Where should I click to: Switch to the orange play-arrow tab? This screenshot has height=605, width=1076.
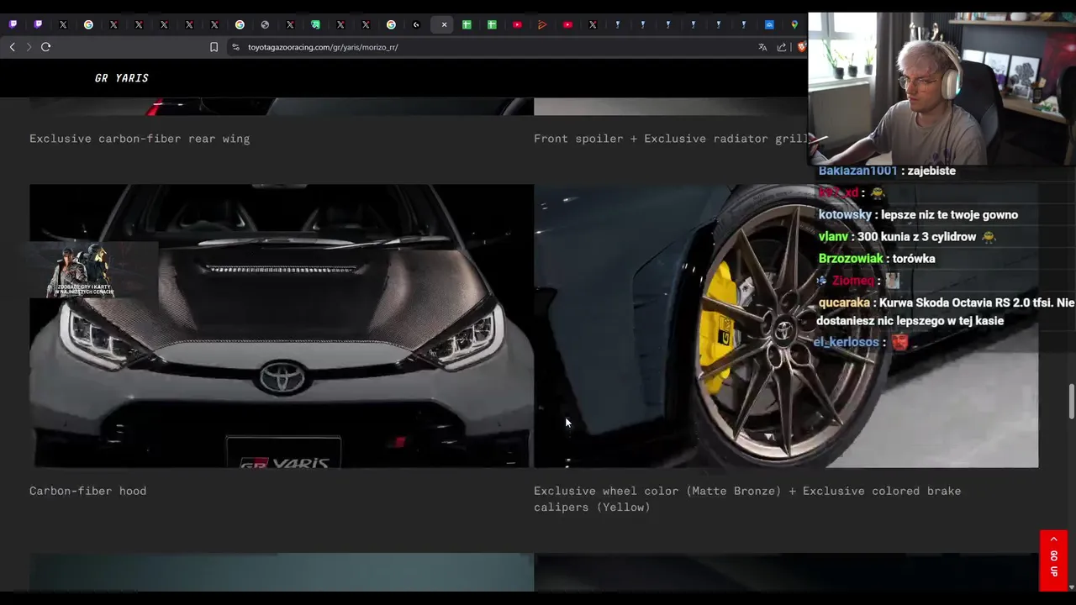tap(542, 24)
